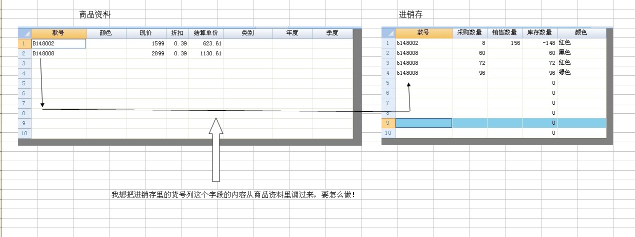Select 款号 column header in 商品资料 table
The image size is (635, 237).
click(x=58, y=33)
